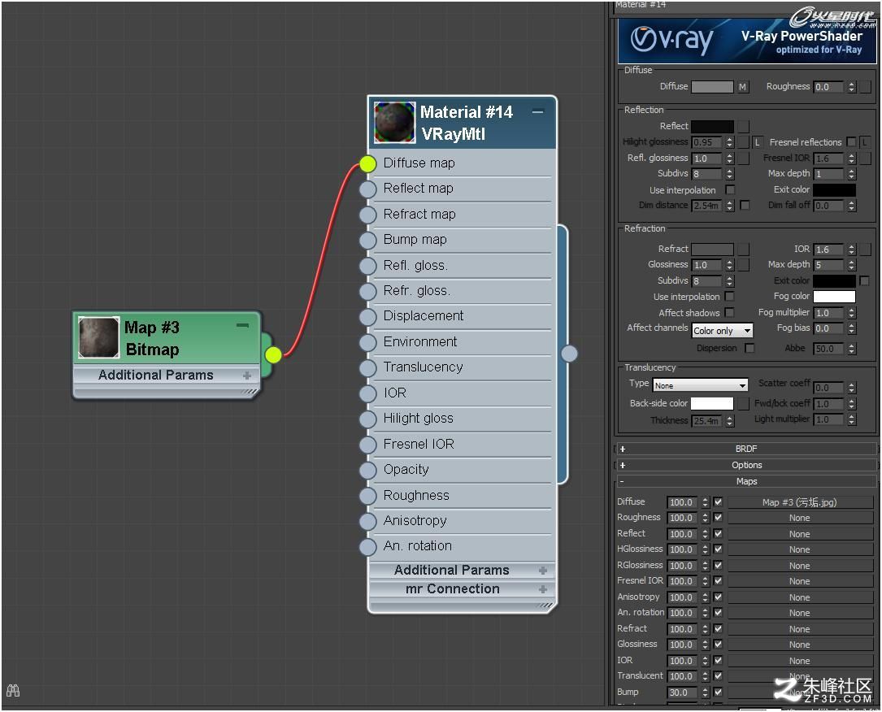Viewport: 882px width, 712px height.
Task: Toggle the Dim distance checkbox
Action: 745,206
